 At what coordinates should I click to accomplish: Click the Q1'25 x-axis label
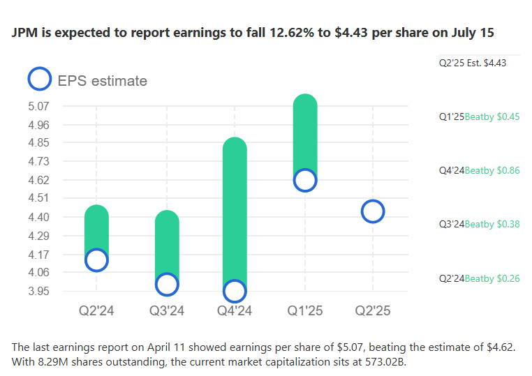point(305,310)
